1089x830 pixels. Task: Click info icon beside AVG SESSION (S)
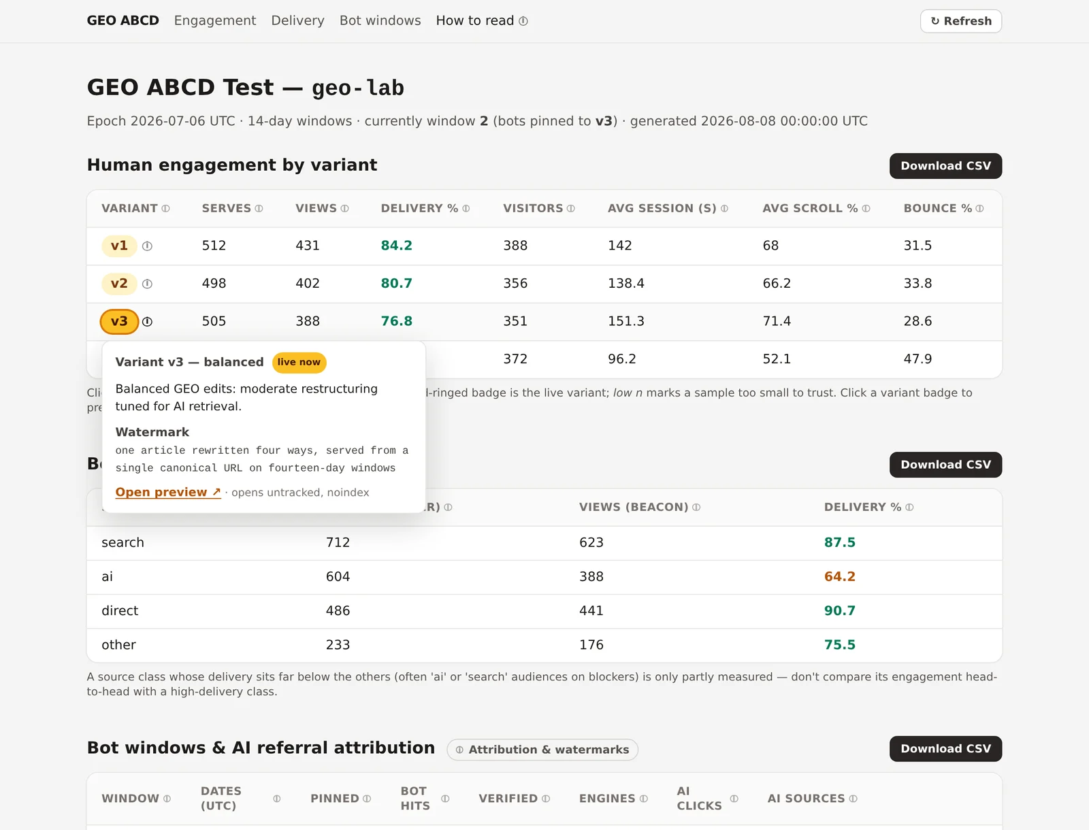pyautogui.click(x=724, y=209)
